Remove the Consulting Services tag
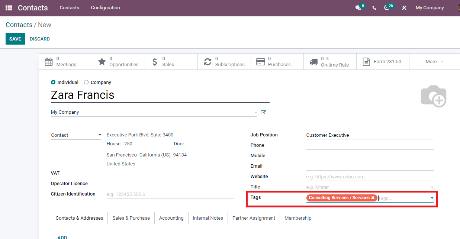Viewport: 460px width, 239px height. tap(373, 198)
